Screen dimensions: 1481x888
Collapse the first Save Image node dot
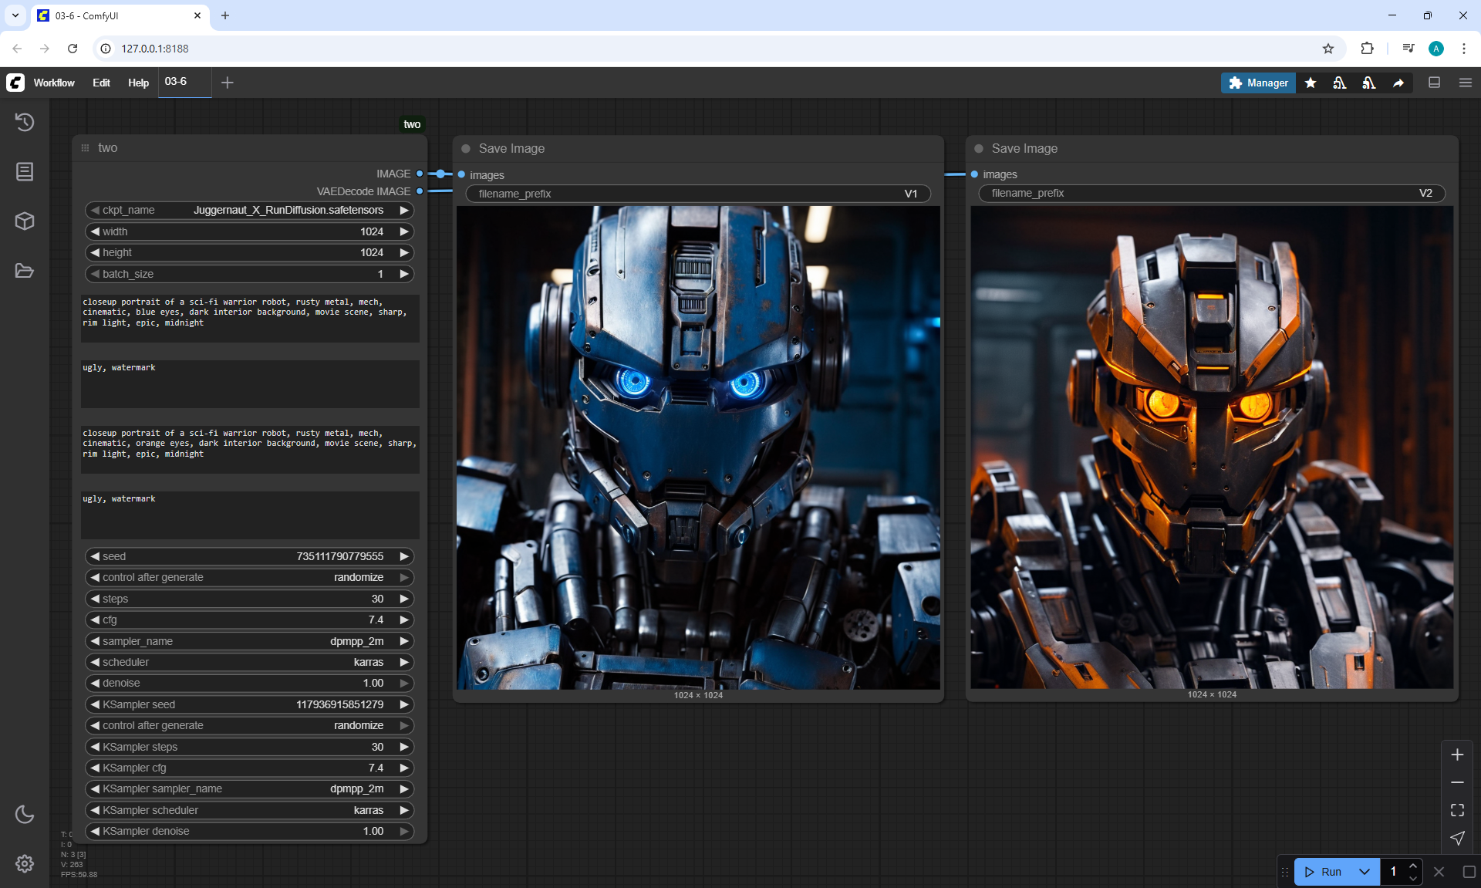(x=466, y=148)
